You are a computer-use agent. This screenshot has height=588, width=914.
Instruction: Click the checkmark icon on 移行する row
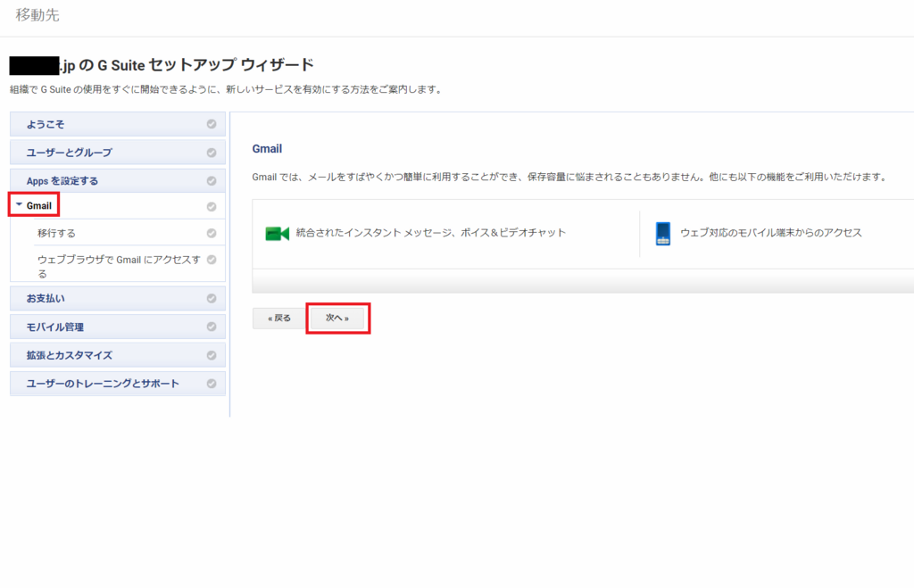pyautogui.click(x=212, y=233)
